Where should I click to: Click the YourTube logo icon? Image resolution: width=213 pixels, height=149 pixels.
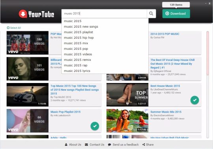[23, 13]
